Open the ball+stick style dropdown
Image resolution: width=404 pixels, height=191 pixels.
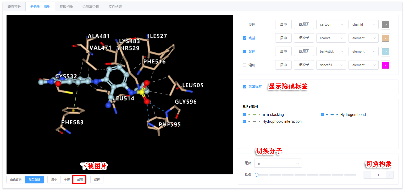331,52
